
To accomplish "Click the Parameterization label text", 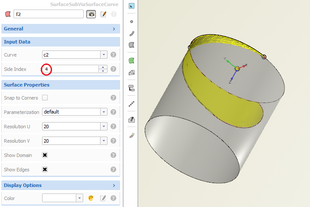I will 22,112.
